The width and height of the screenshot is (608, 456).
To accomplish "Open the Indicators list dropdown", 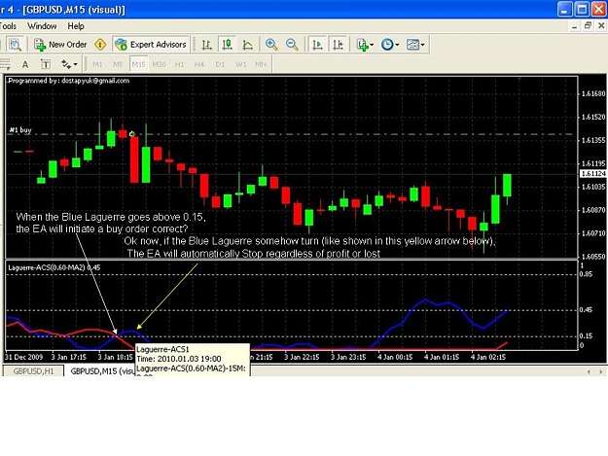I will click(365, 45).
